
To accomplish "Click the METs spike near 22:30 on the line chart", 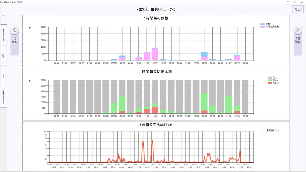I will [x=240, y=150].
